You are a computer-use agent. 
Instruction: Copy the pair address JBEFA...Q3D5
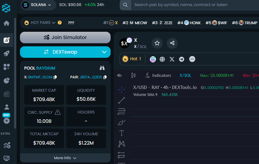[105, 77]
